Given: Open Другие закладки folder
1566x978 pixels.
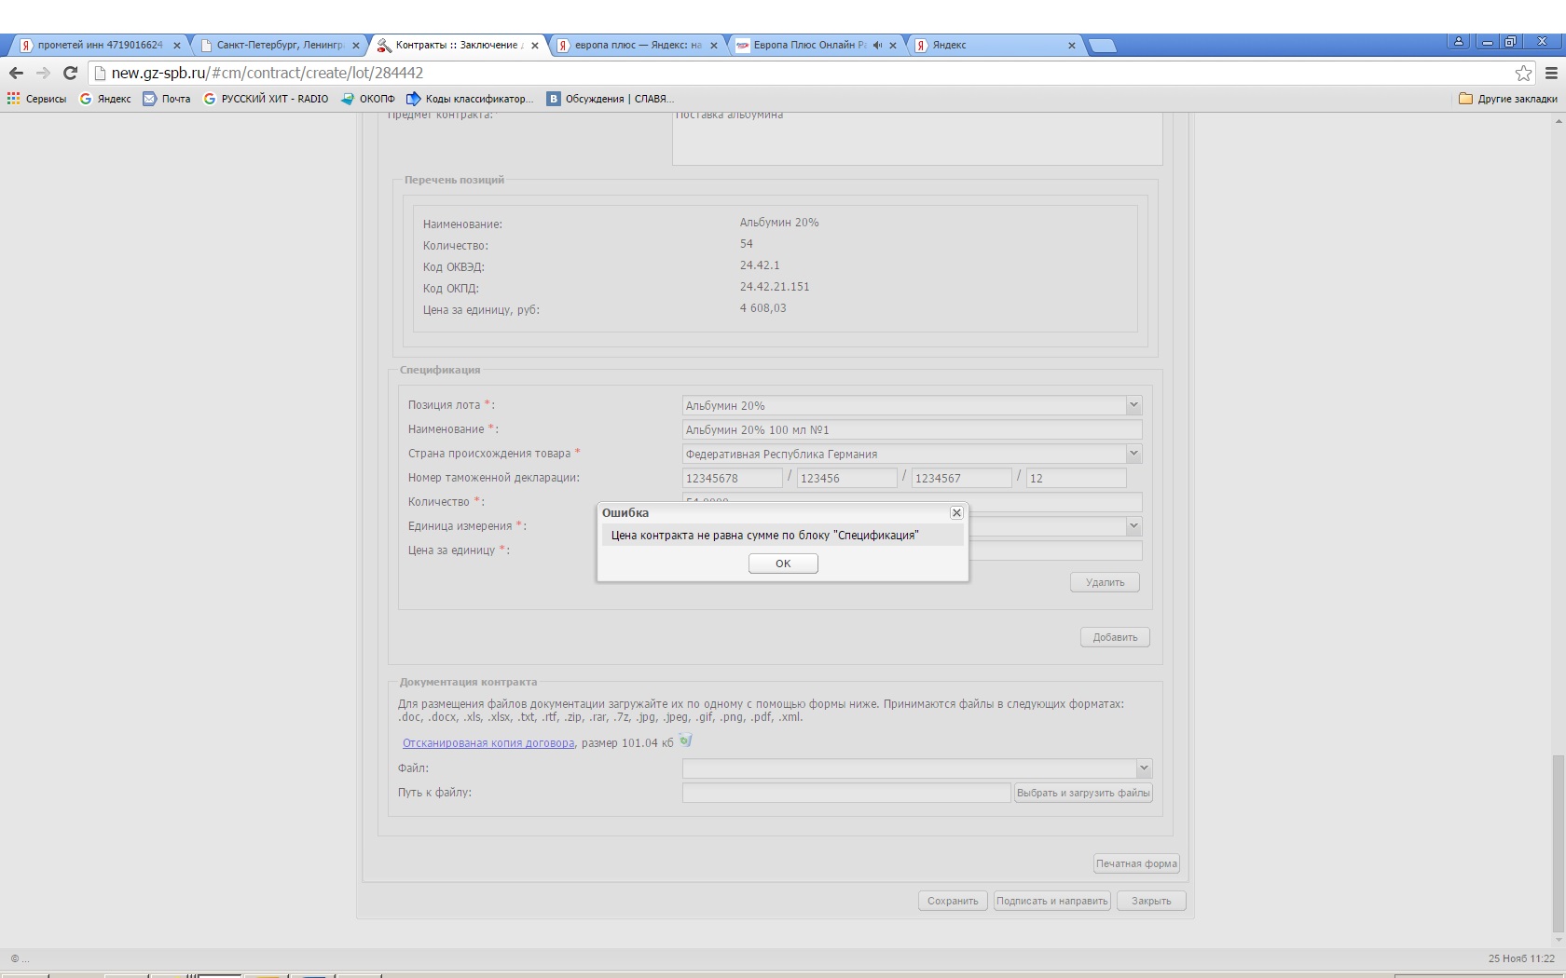Looking at the screenshot, I should tap(1508, 99).
